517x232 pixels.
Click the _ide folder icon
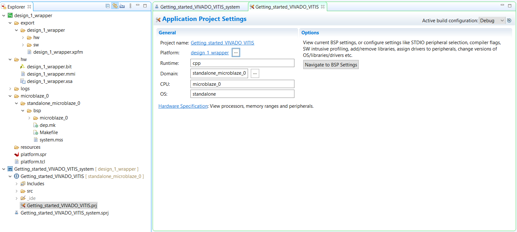[x=23, y=198]
